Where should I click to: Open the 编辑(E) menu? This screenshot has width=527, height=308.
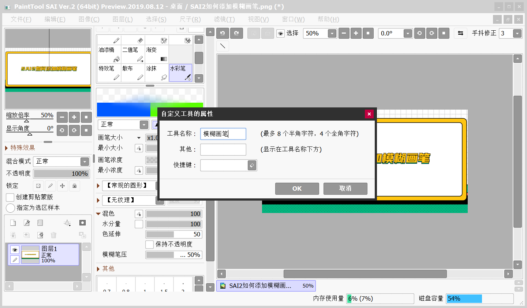coord(55,19)
